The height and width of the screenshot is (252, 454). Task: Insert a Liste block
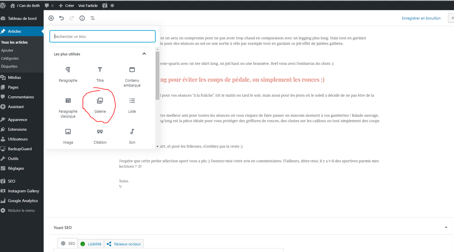[x=132, y=106]
